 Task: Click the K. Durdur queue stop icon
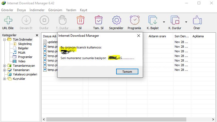click(175, 20)
